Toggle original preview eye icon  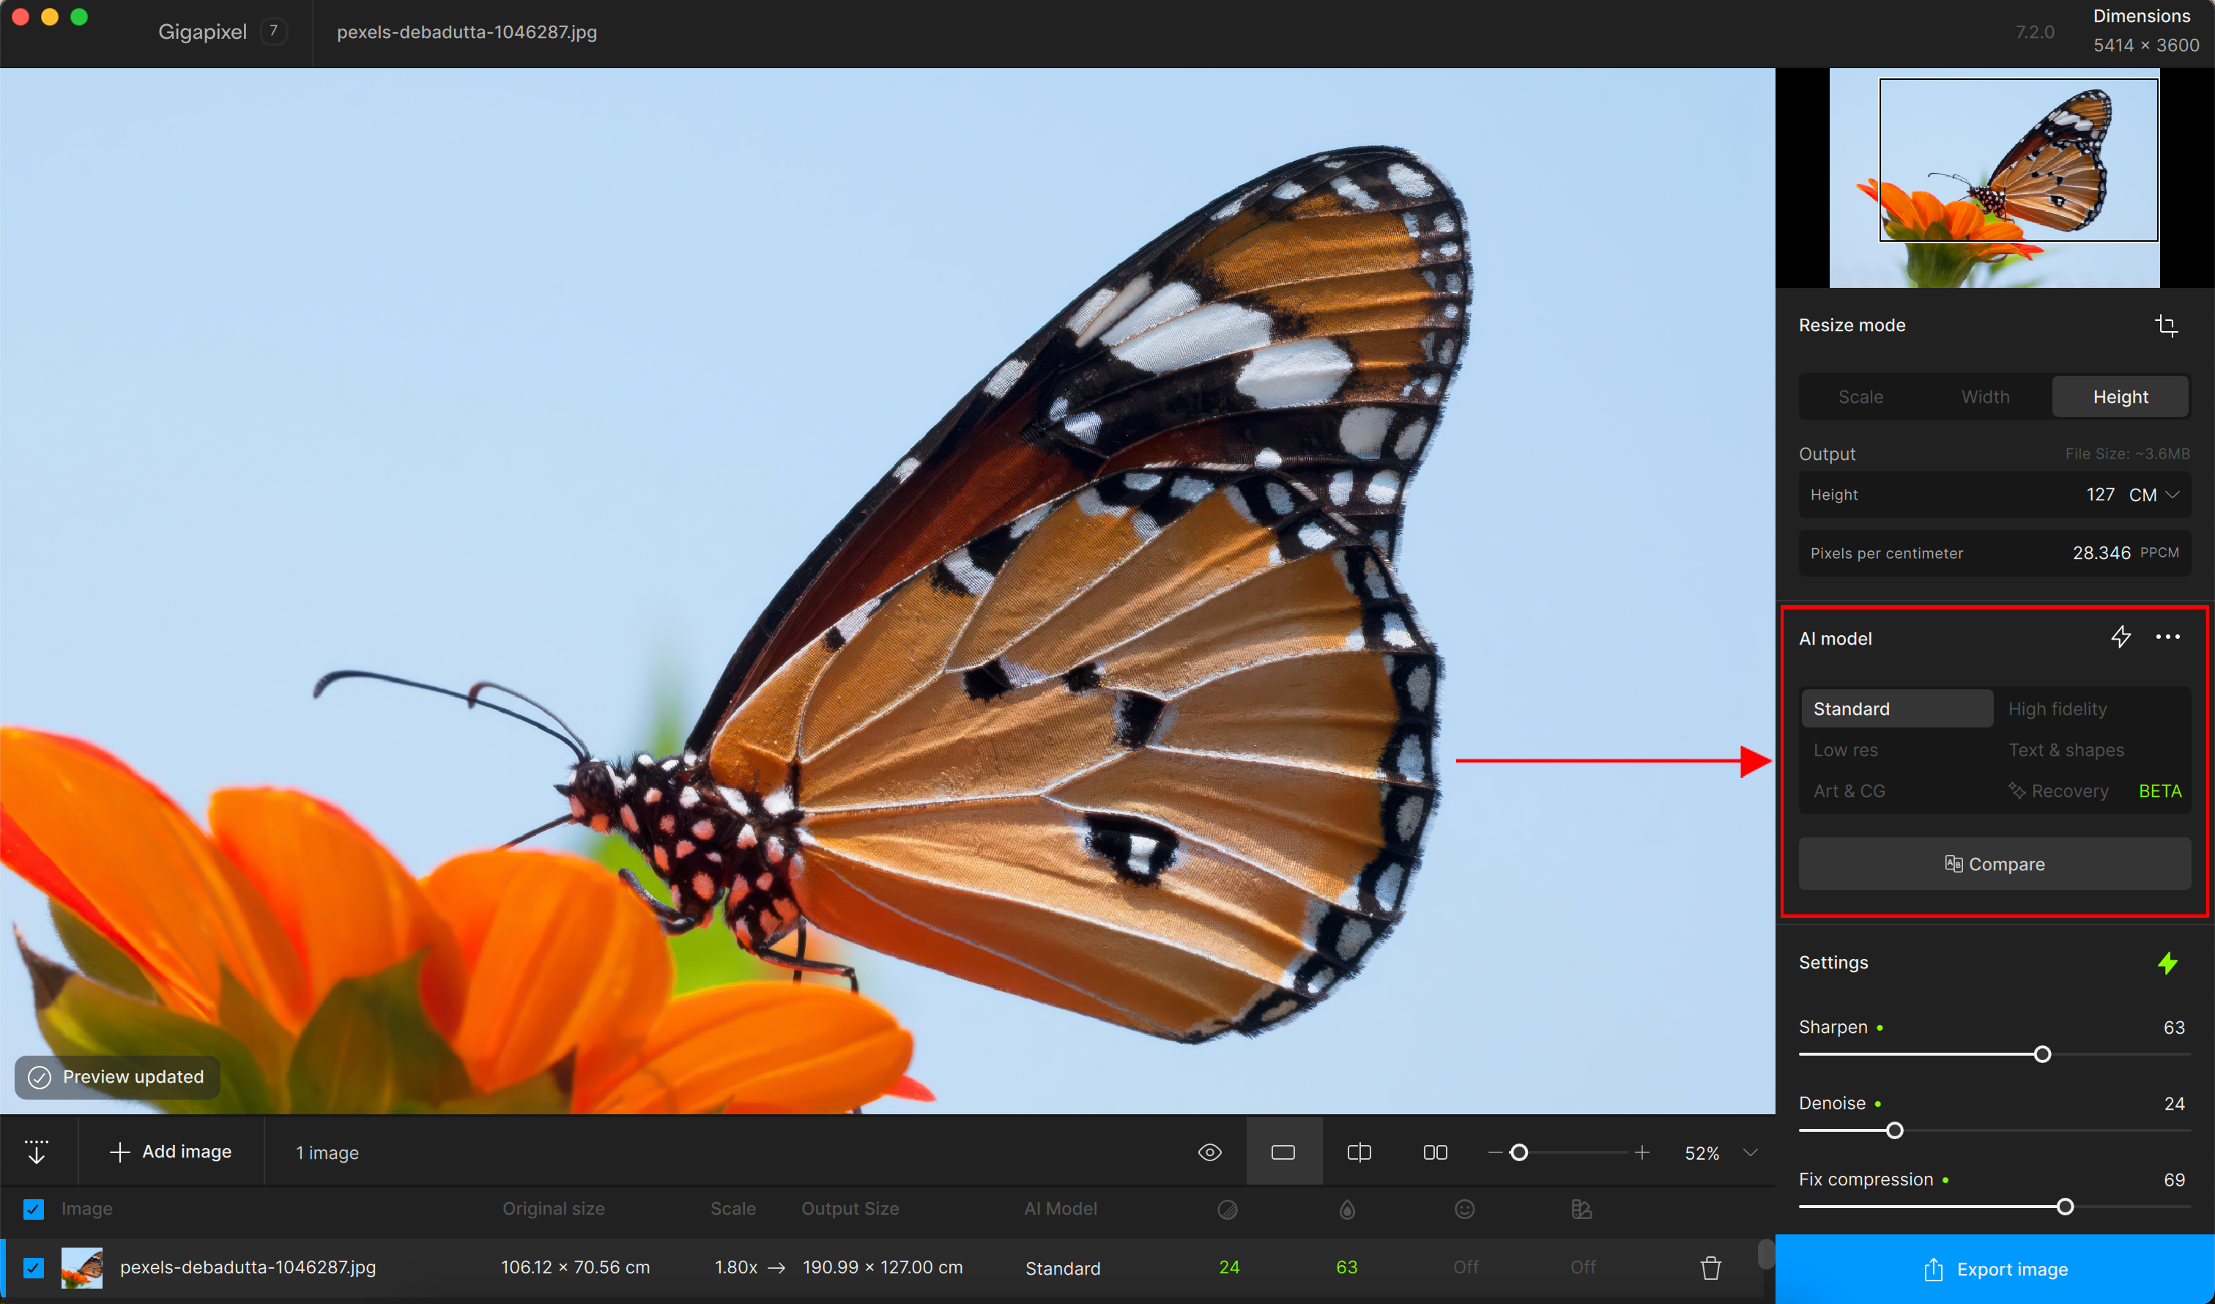click(1210, 1152)
